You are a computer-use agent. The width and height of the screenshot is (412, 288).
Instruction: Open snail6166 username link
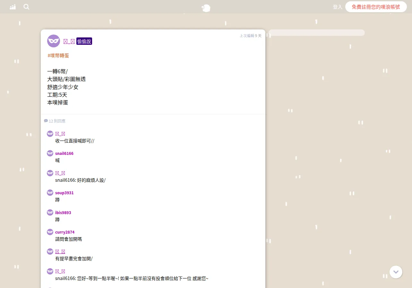click(x=64, y=153)
